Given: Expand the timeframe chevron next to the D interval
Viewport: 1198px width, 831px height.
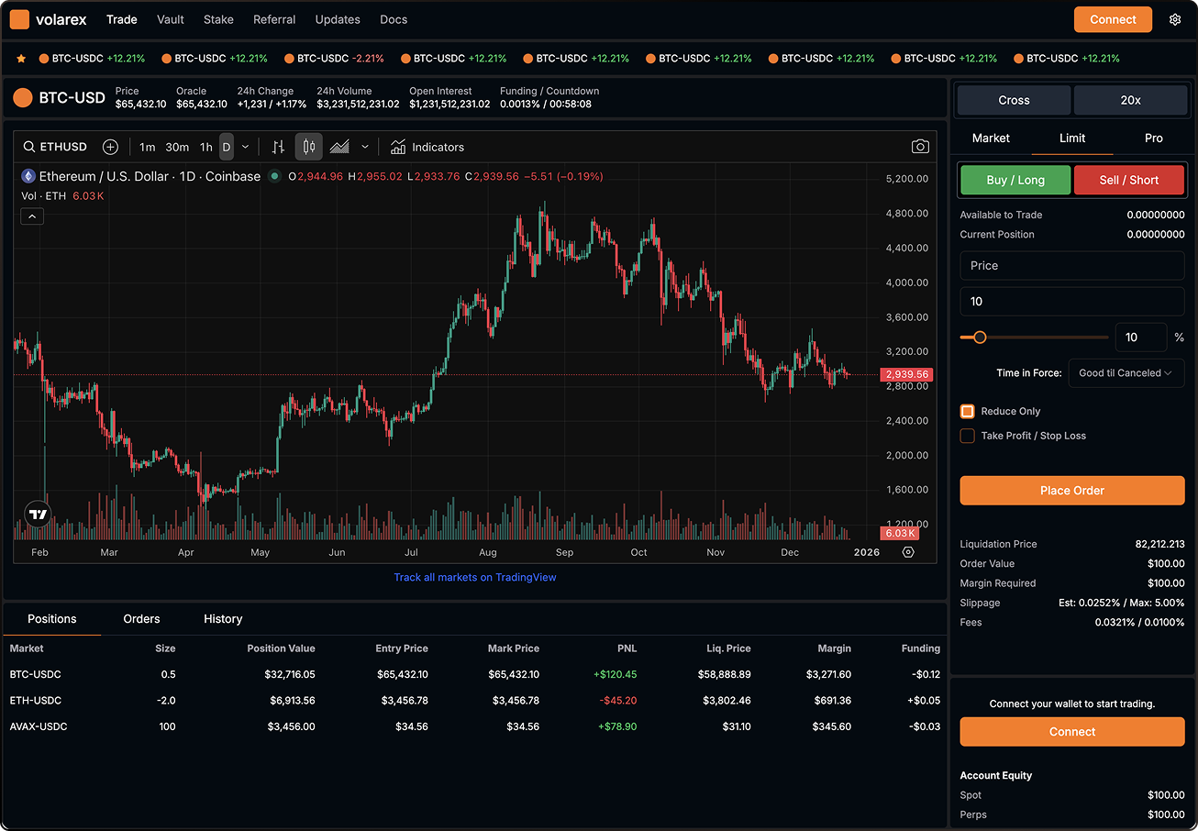Looking at the screenshot, I should click(x=243, y=146).
